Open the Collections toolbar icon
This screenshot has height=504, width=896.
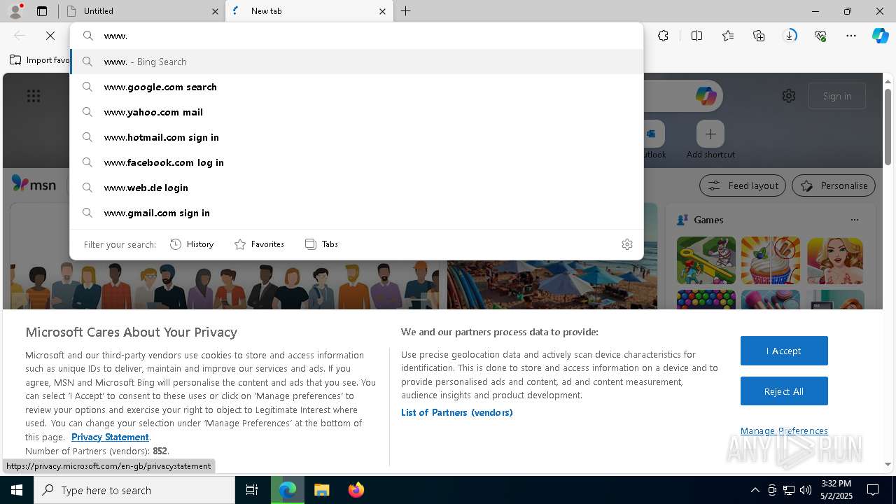[x=759, y=36]
